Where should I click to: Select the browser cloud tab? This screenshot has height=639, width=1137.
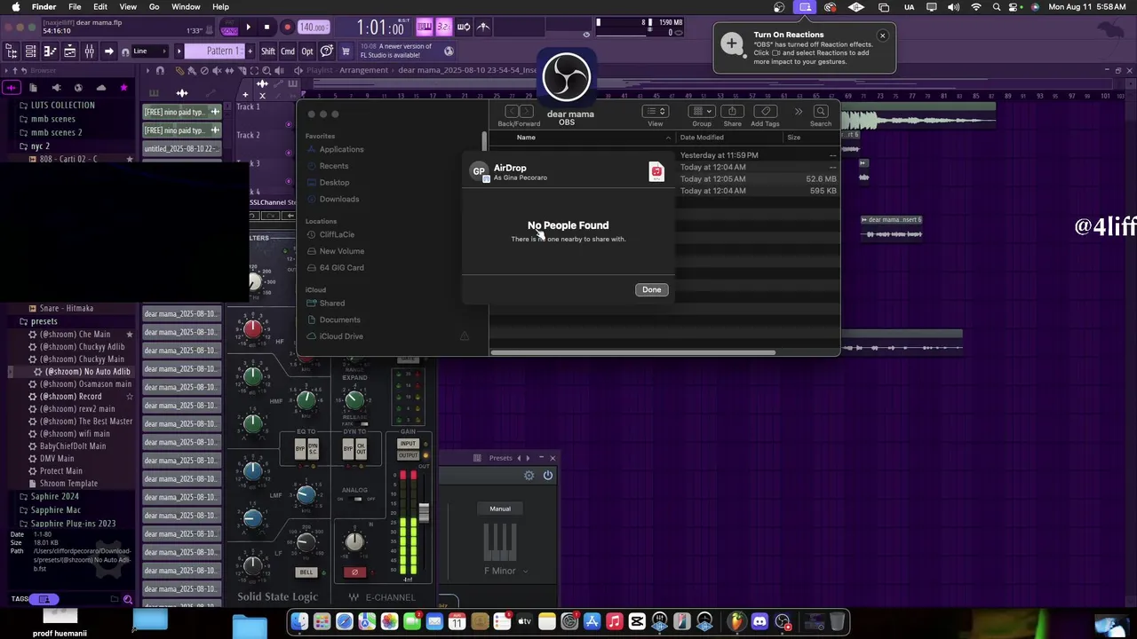point(100,87)
